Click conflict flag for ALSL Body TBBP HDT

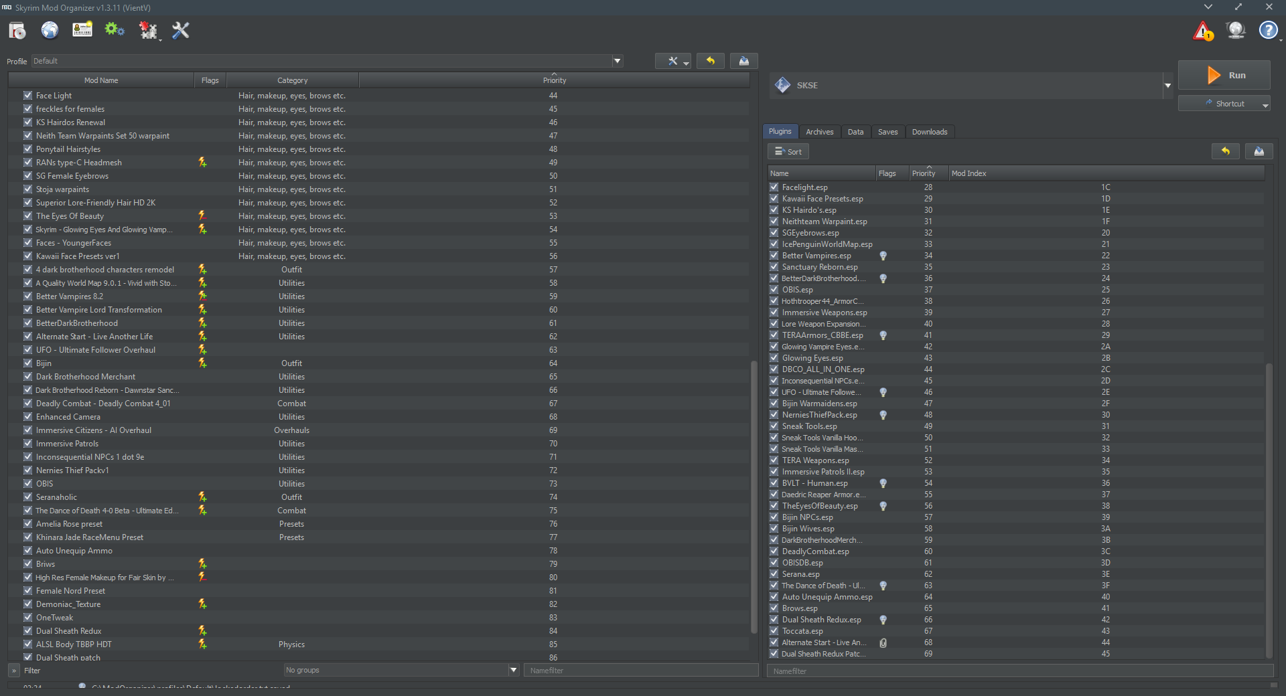point(202,644)
